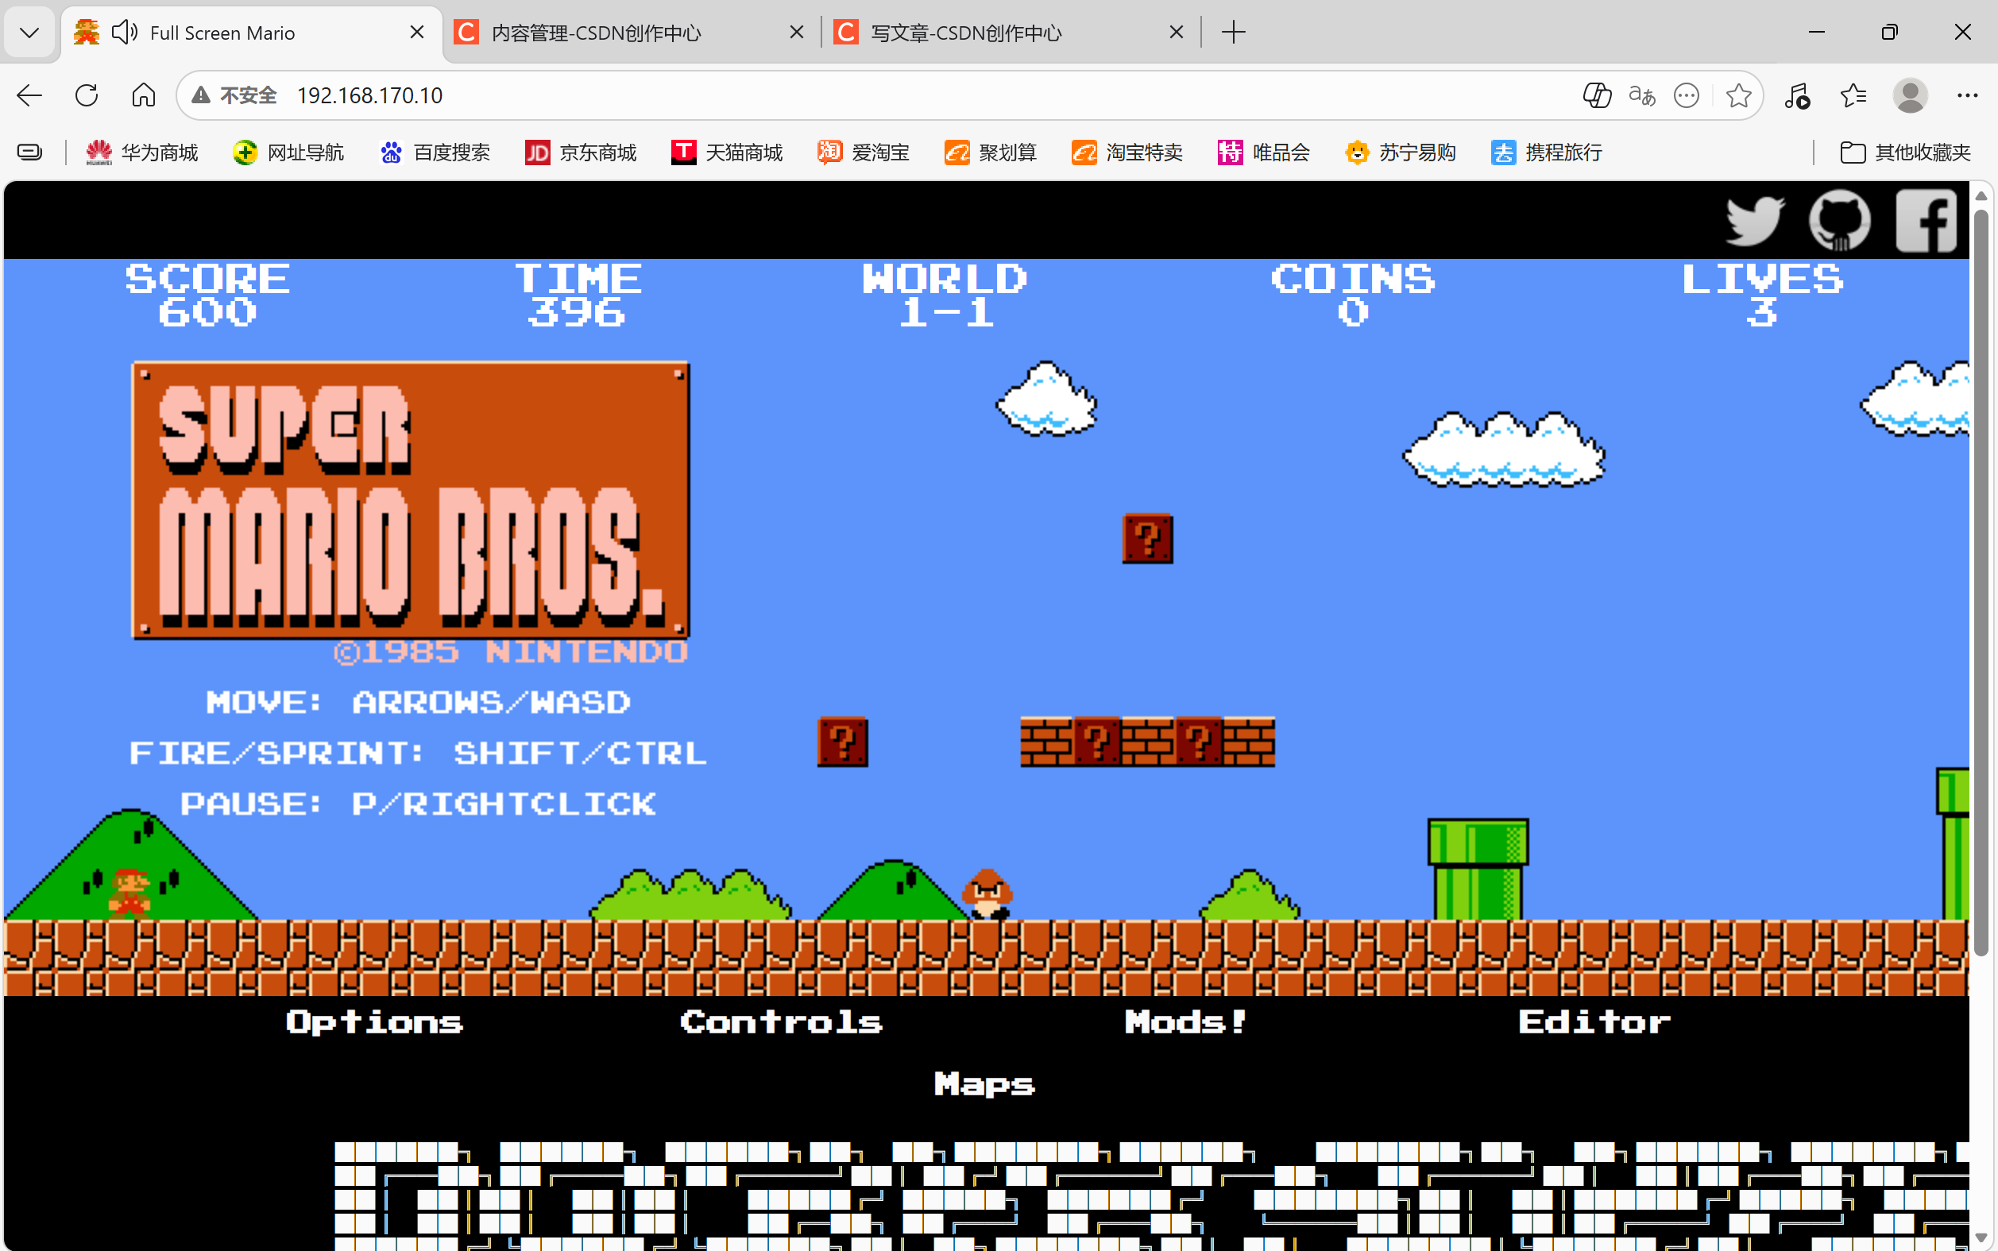Expand the tab search dropdown arrow
1998x1251 pixels.
coord(29,33)
